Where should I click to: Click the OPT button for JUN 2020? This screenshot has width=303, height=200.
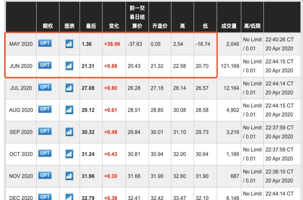(x=45, y=65)
